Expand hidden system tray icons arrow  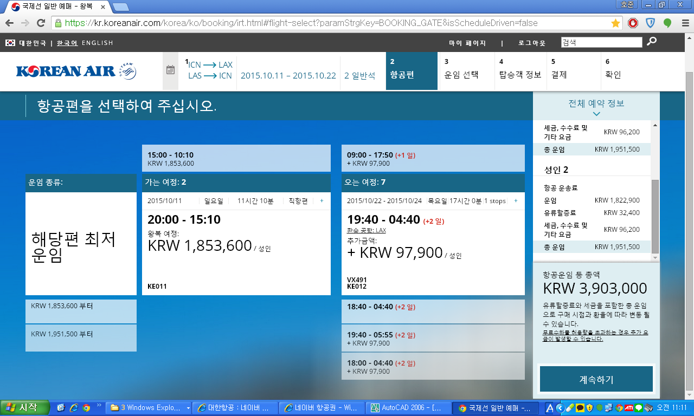pyautogui.click(x=561, y=408)
